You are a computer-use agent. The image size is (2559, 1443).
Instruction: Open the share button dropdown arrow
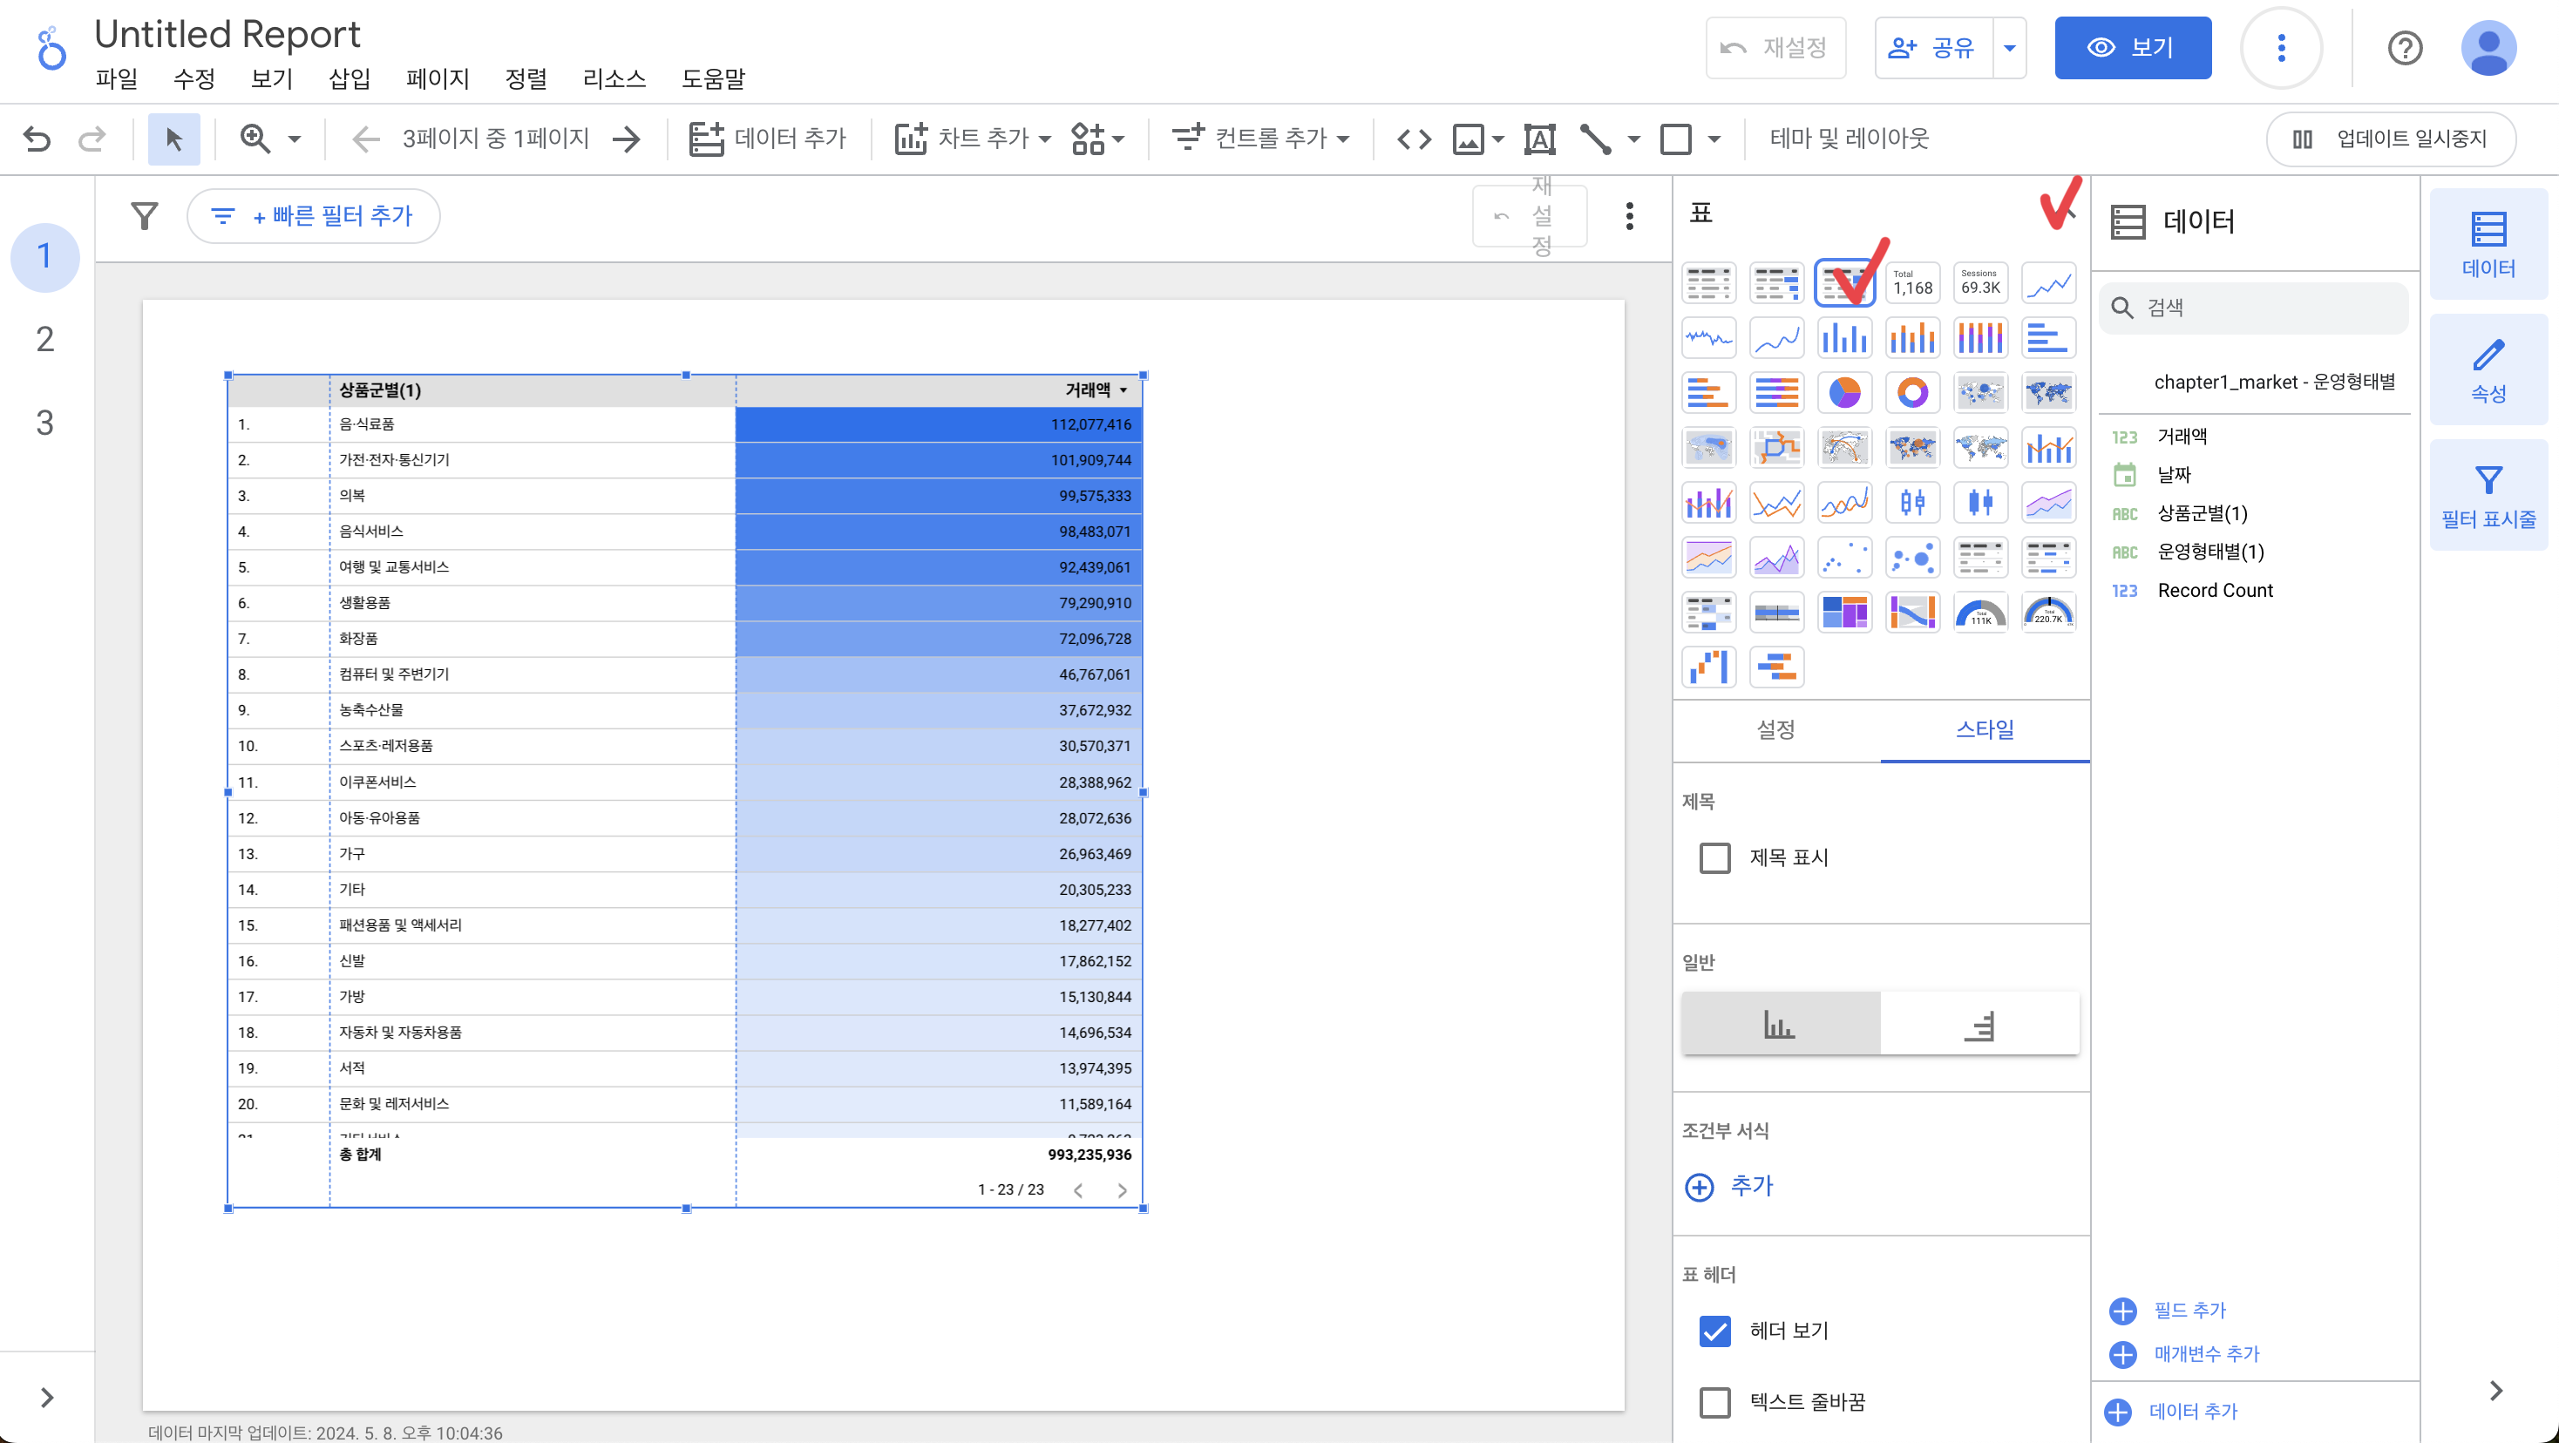pyautogui.click(x=2009, y=48)
